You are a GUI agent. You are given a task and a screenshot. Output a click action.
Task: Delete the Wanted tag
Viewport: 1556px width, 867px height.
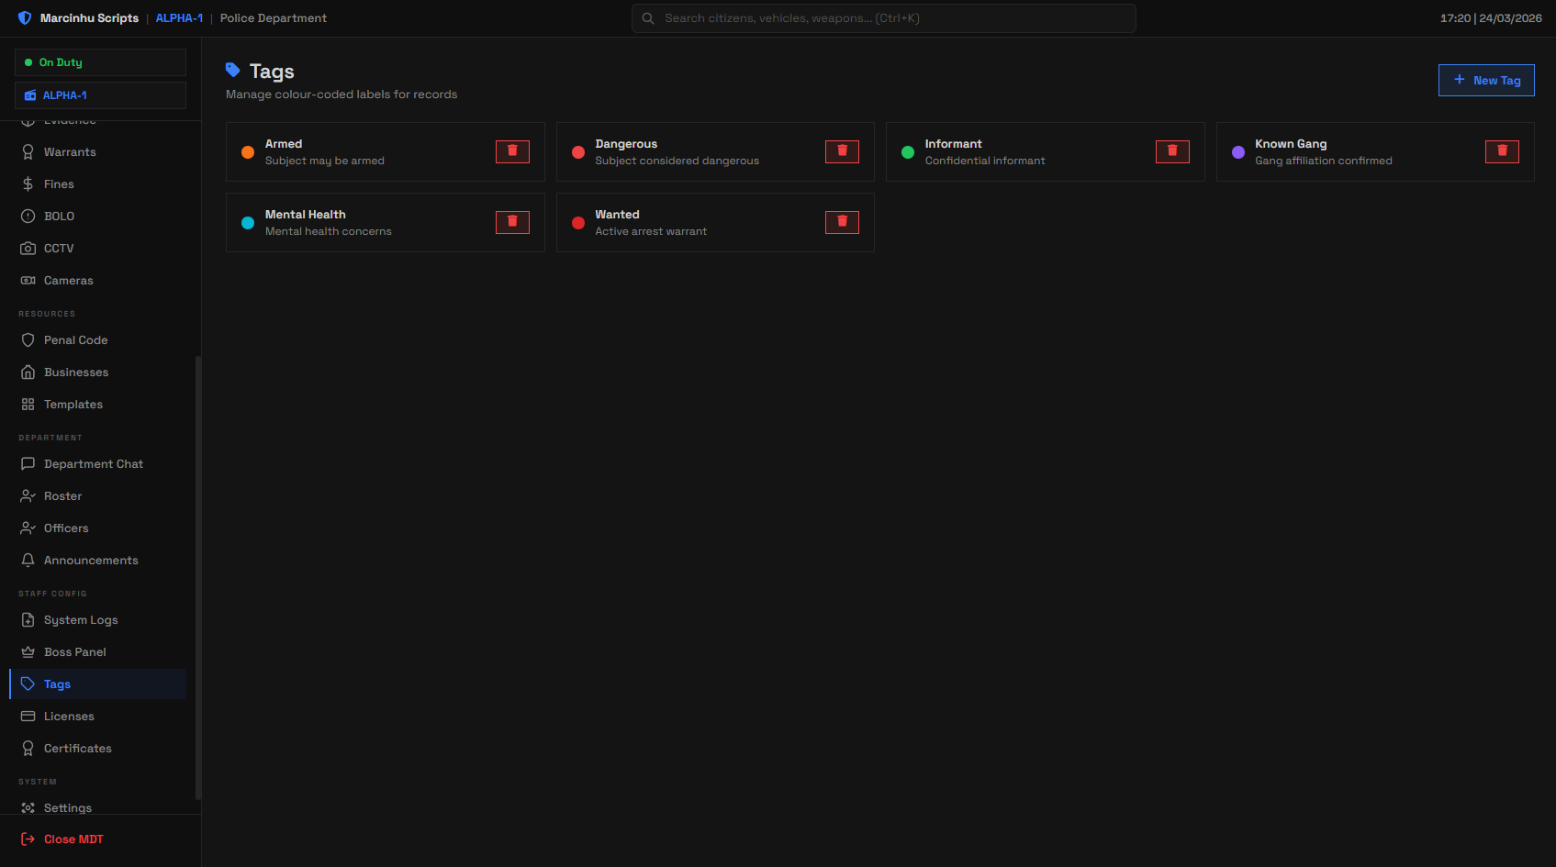[842, 222]
